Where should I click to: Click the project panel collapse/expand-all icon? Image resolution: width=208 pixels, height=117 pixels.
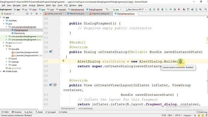point(32,14)
